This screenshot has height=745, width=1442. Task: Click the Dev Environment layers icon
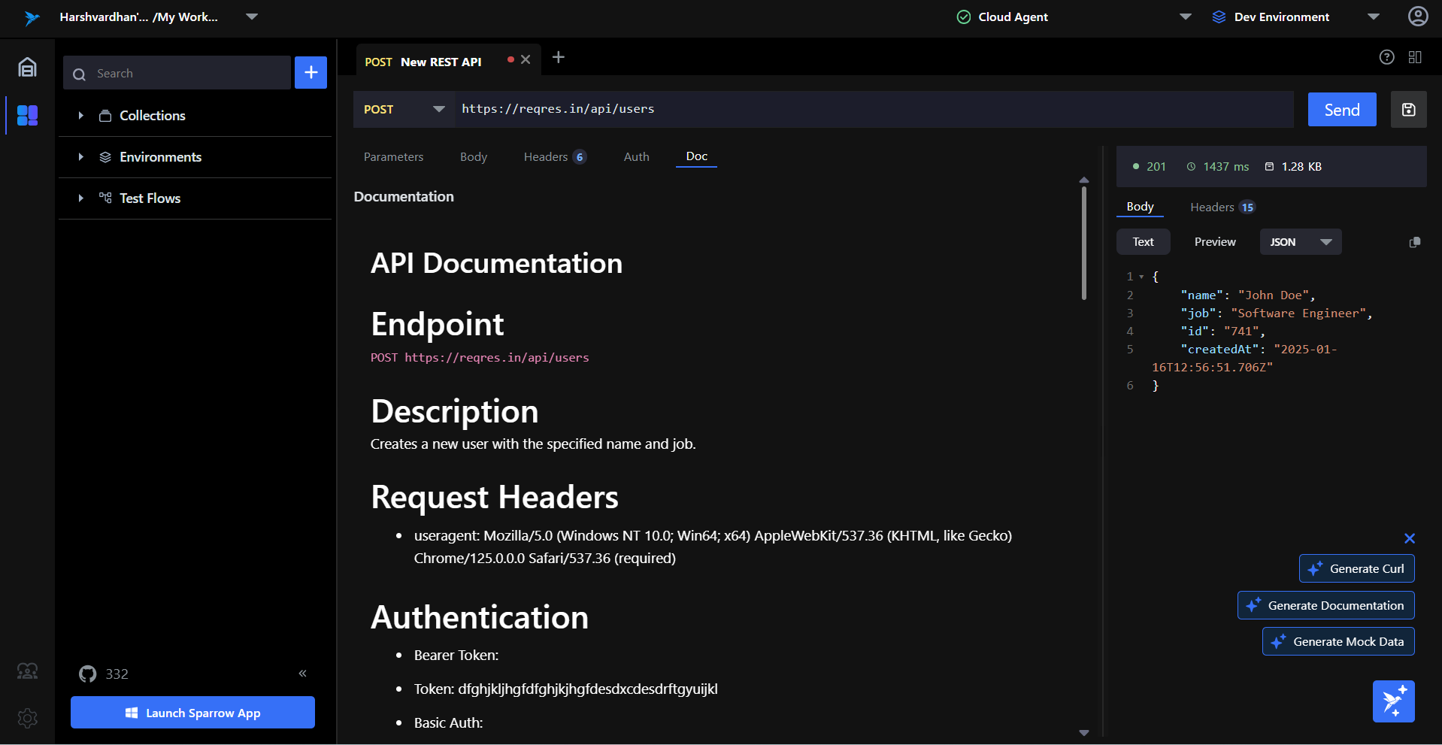[x=1219, y=17]
